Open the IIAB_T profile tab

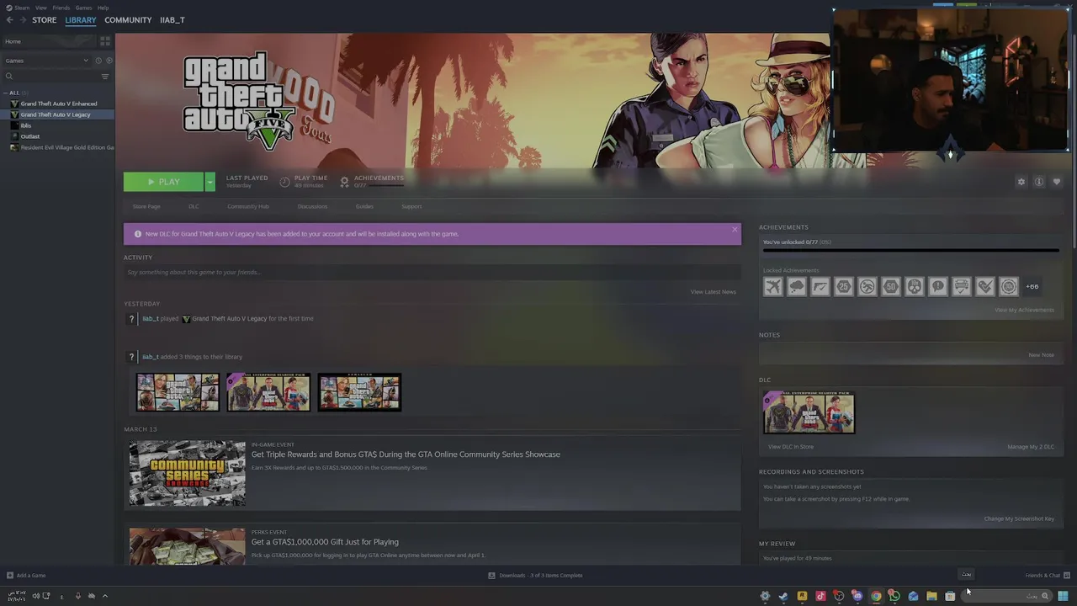click(x=172, y=20)
